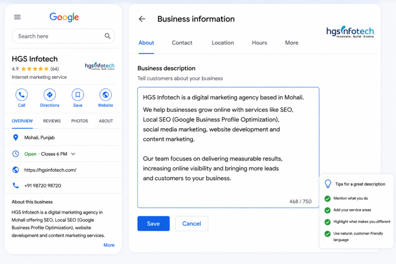Click the Business description heading

tap(166, 68)
